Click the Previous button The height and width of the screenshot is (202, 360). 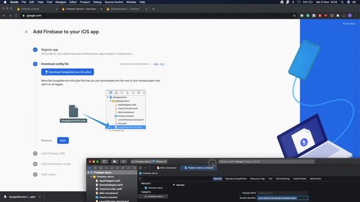pyautogui.click(x=46, y=140)
